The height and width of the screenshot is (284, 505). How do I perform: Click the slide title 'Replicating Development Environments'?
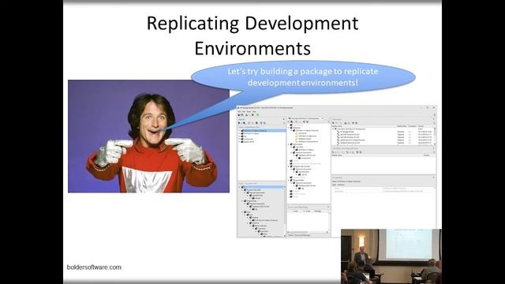pyautogui.click(x=252, y=35)
